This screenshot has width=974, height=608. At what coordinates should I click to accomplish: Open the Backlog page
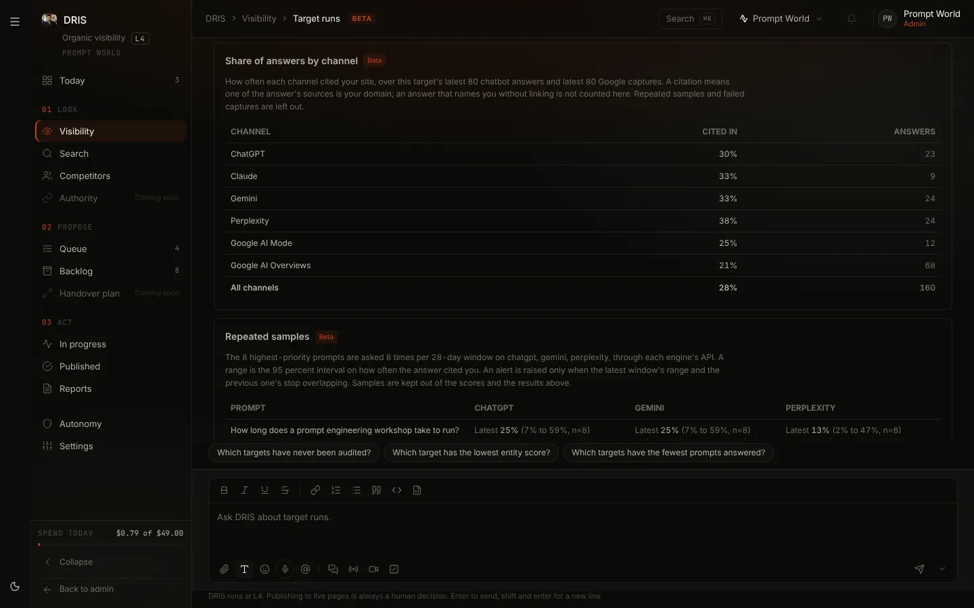point(111,272)
